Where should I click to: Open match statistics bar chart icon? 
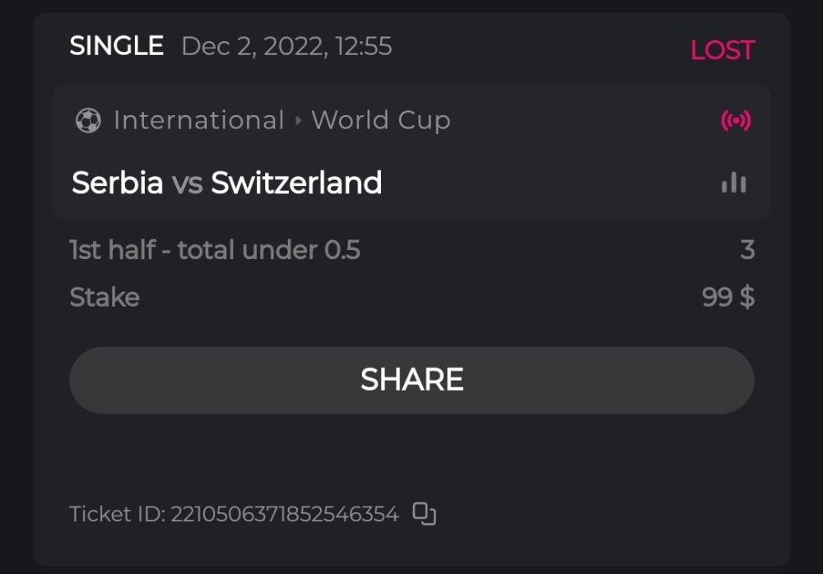click(x=733, y=183)
